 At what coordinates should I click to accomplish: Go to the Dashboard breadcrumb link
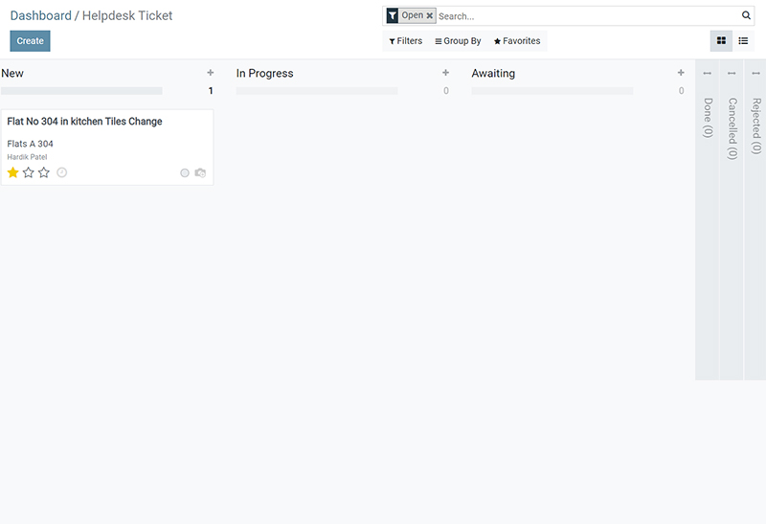pyautogui.click(x=41, y=15)
